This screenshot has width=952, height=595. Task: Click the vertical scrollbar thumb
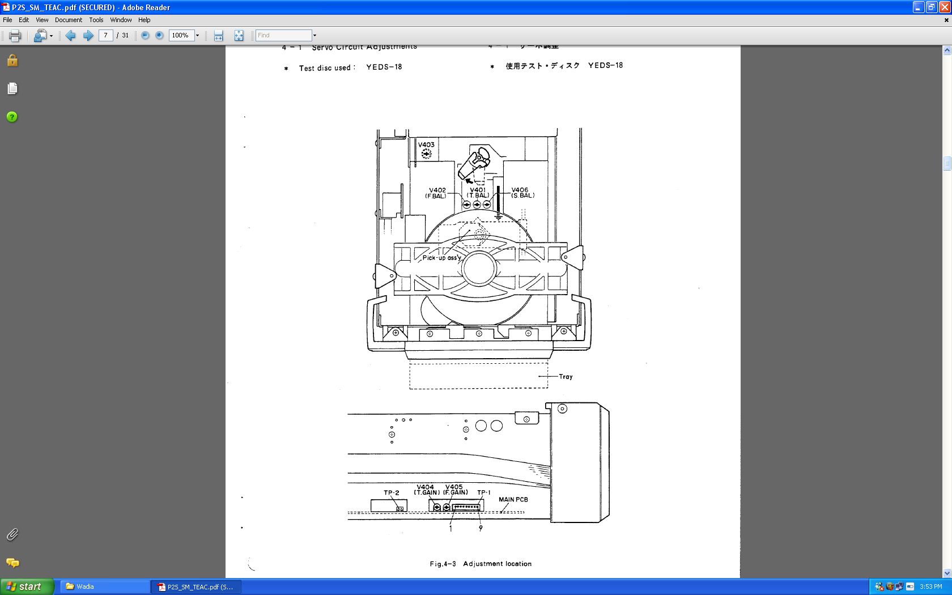947,163
